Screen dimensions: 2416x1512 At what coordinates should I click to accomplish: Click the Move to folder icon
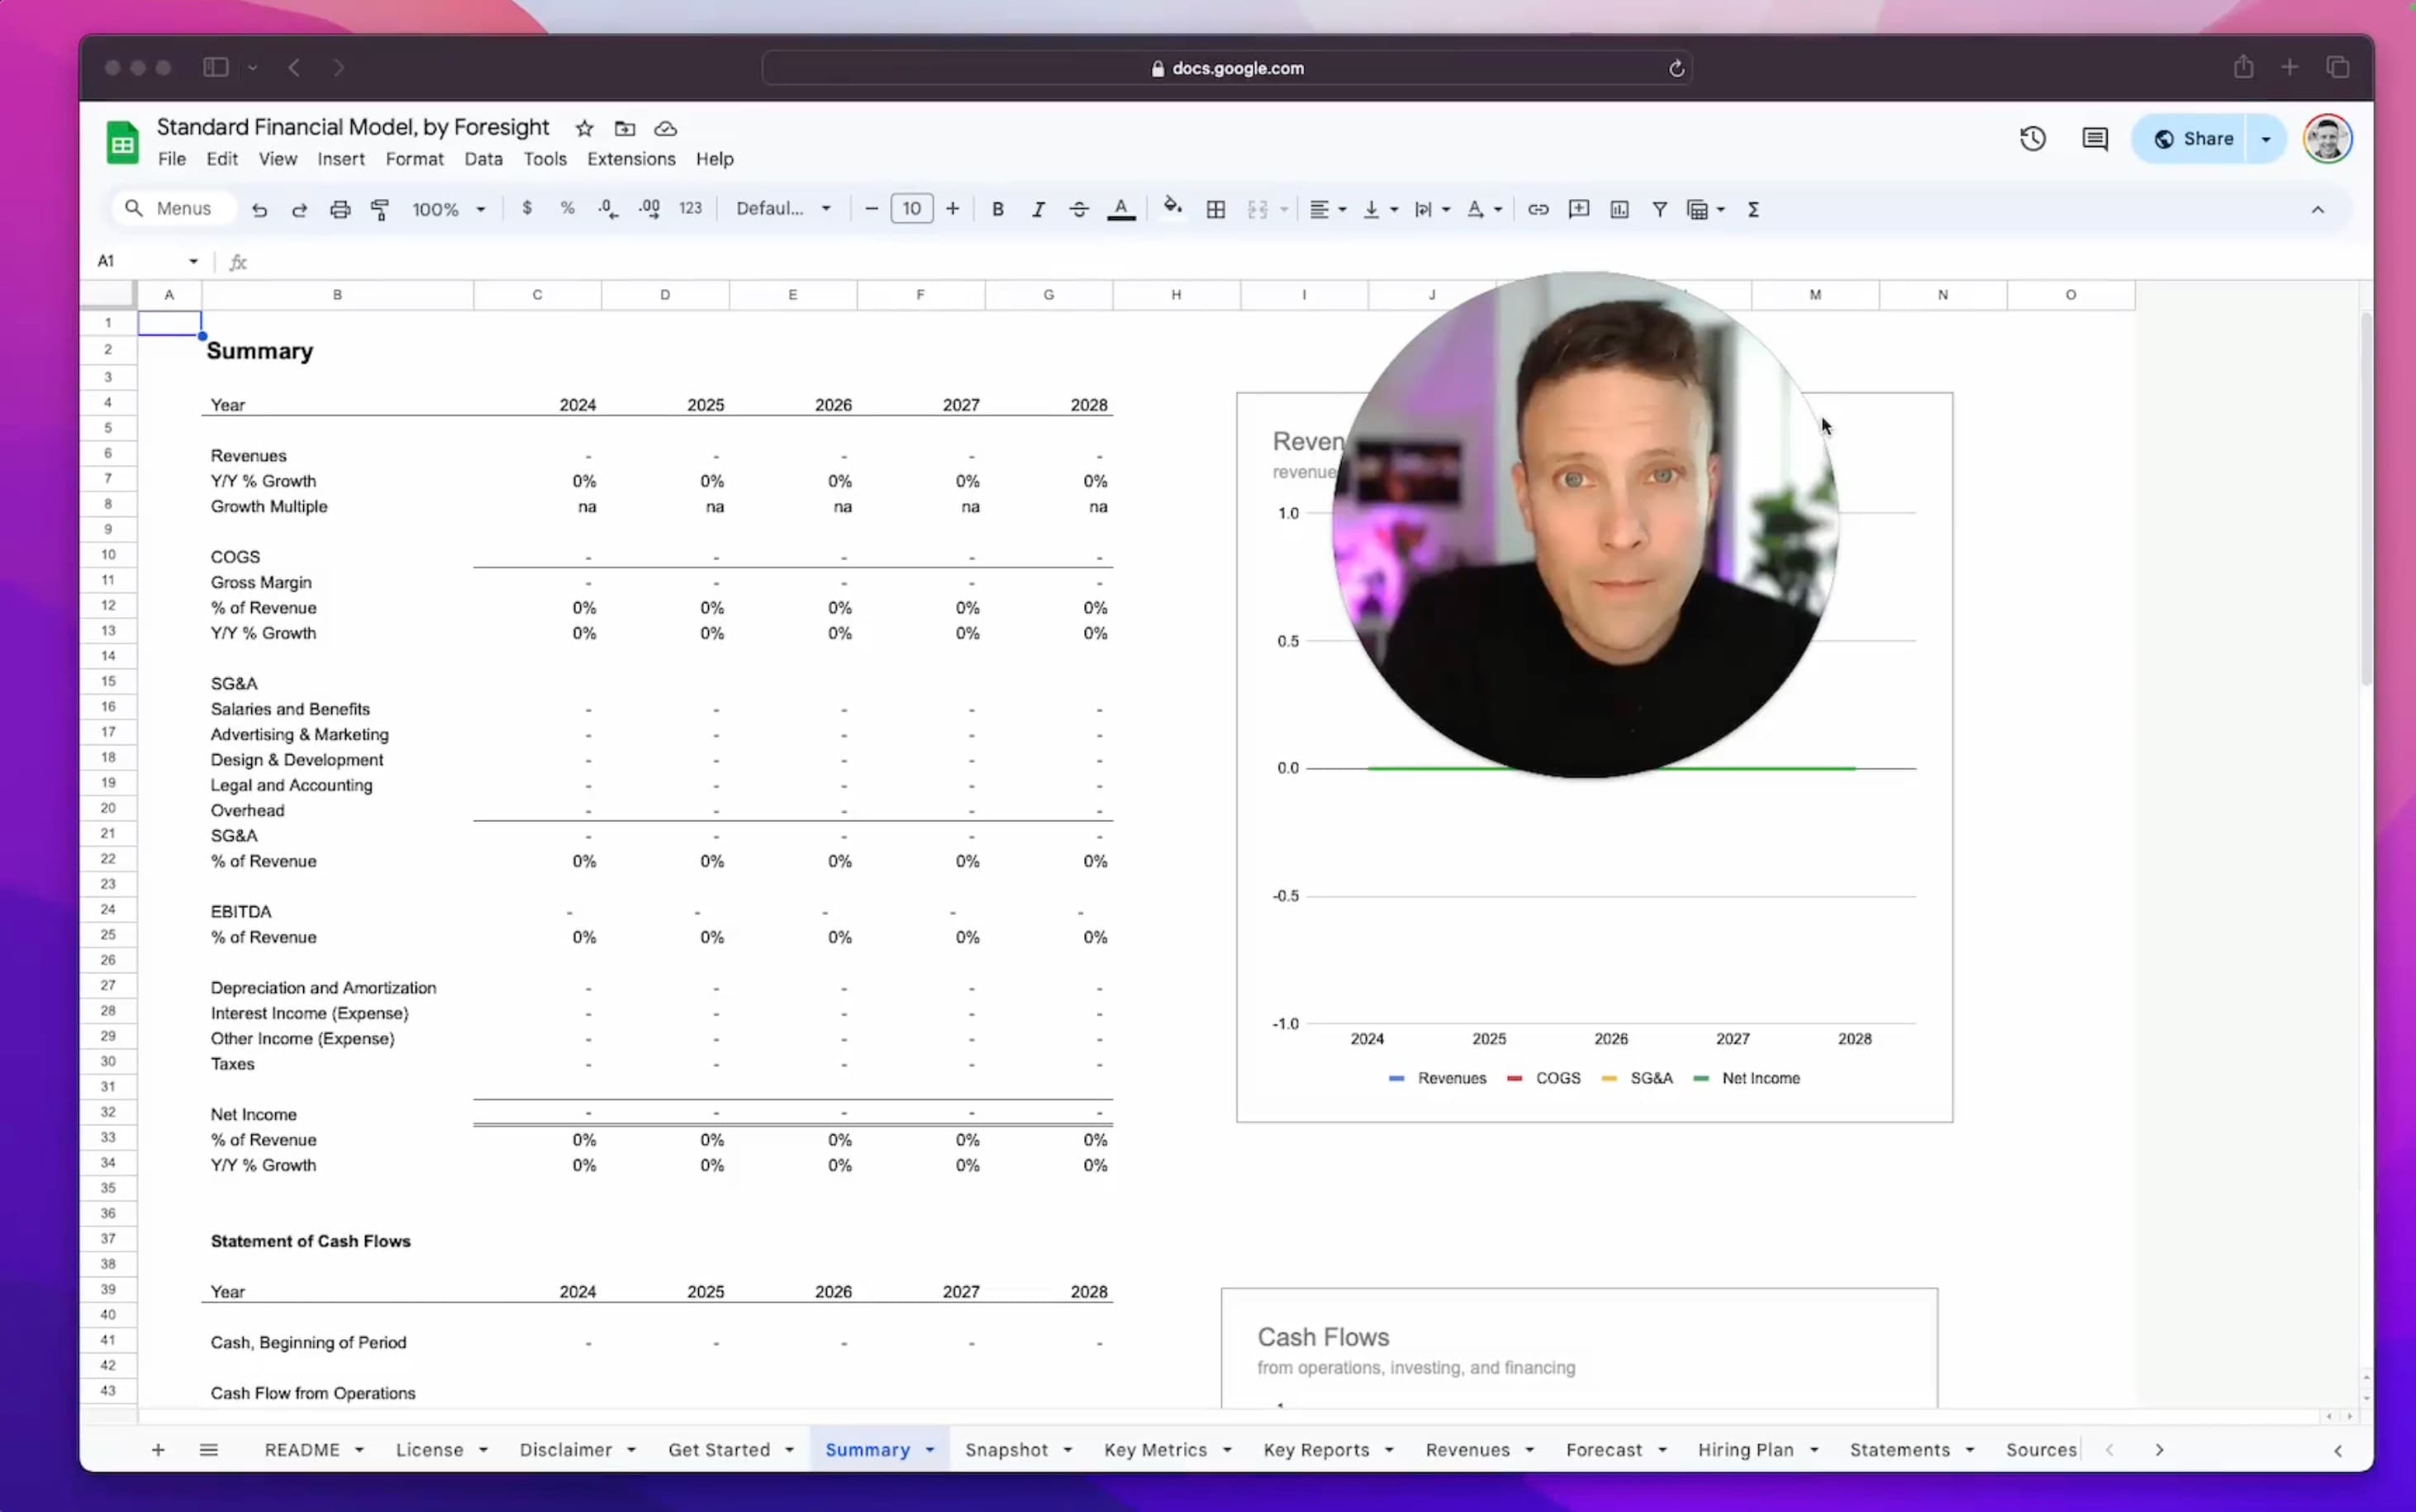(x=625, y=128)
